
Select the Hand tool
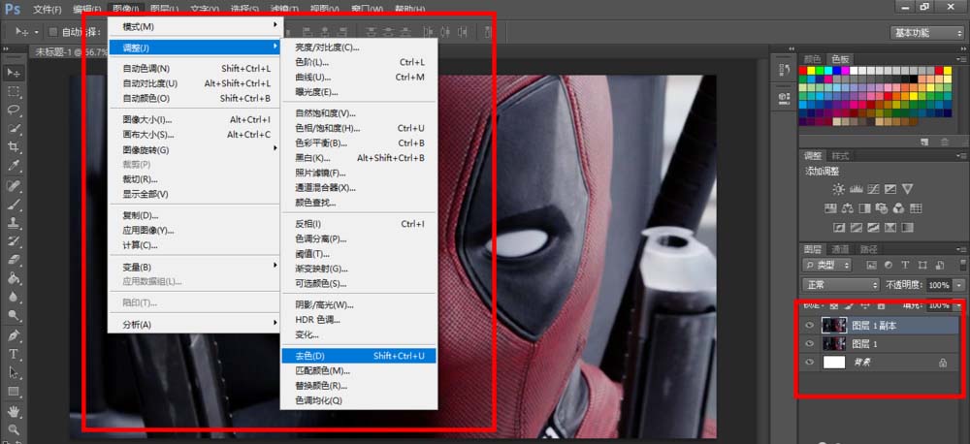(x=13, y=411)
